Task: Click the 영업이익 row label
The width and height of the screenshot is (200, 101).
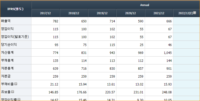Action: pyautogui.click(x=7, y=29)
